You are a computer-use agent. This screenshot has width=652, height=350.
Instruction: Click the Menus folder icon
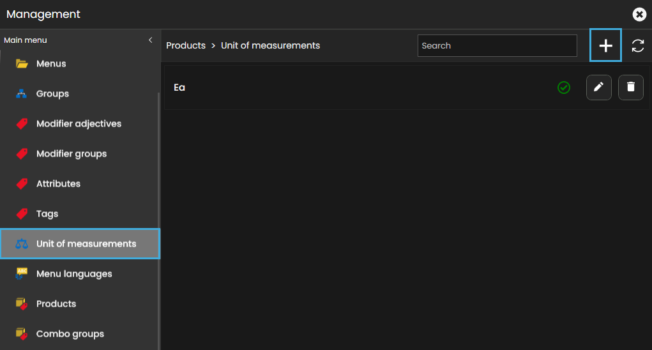[x=22, y=64]
